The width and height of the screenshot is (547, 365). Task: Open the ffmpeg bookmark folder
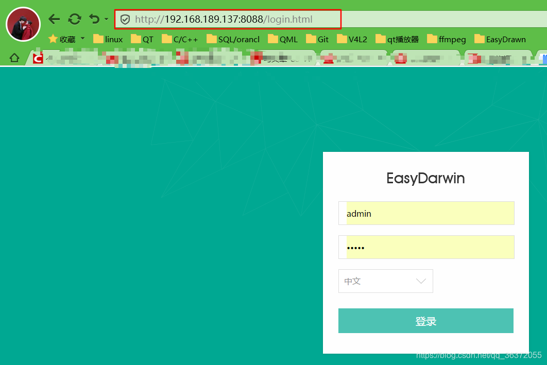tap(447, 39)
